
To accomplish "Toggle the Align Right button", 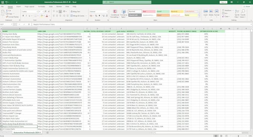I will click(x=60, y=16).
